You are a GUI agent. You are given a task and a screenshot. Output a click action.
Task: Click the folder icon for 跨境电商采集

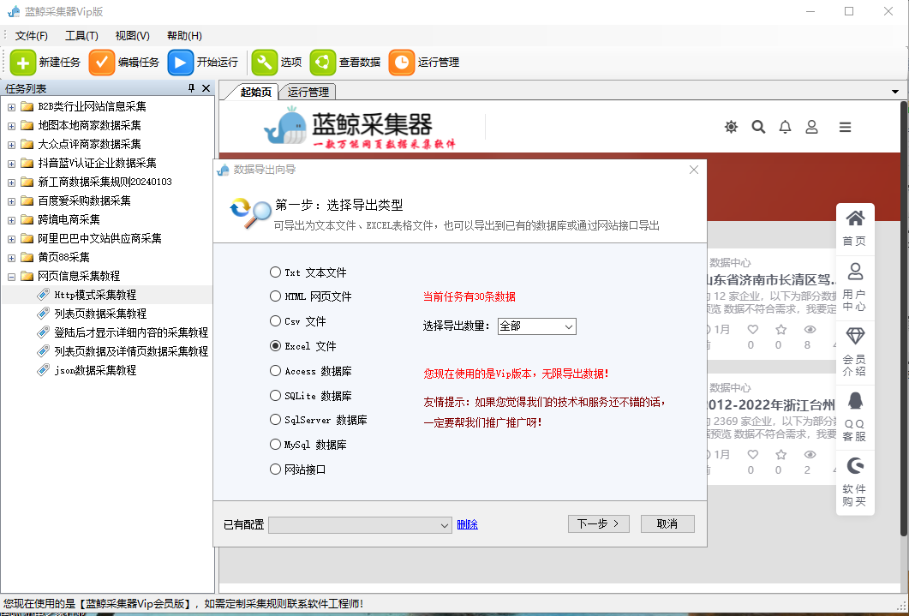27,219
